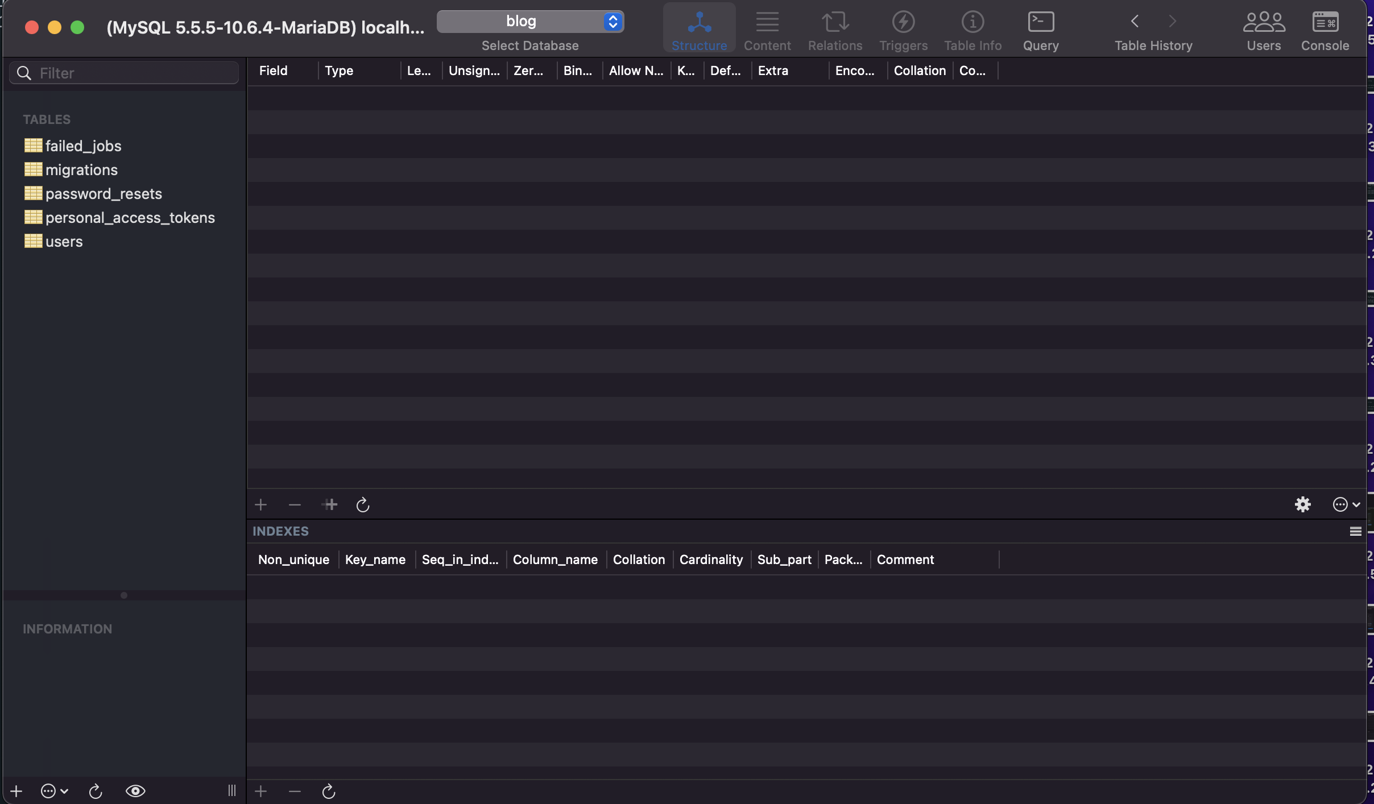Select the users table
Image resolution: width=1374 pixels, height=804 pixels.
point(64,242)
